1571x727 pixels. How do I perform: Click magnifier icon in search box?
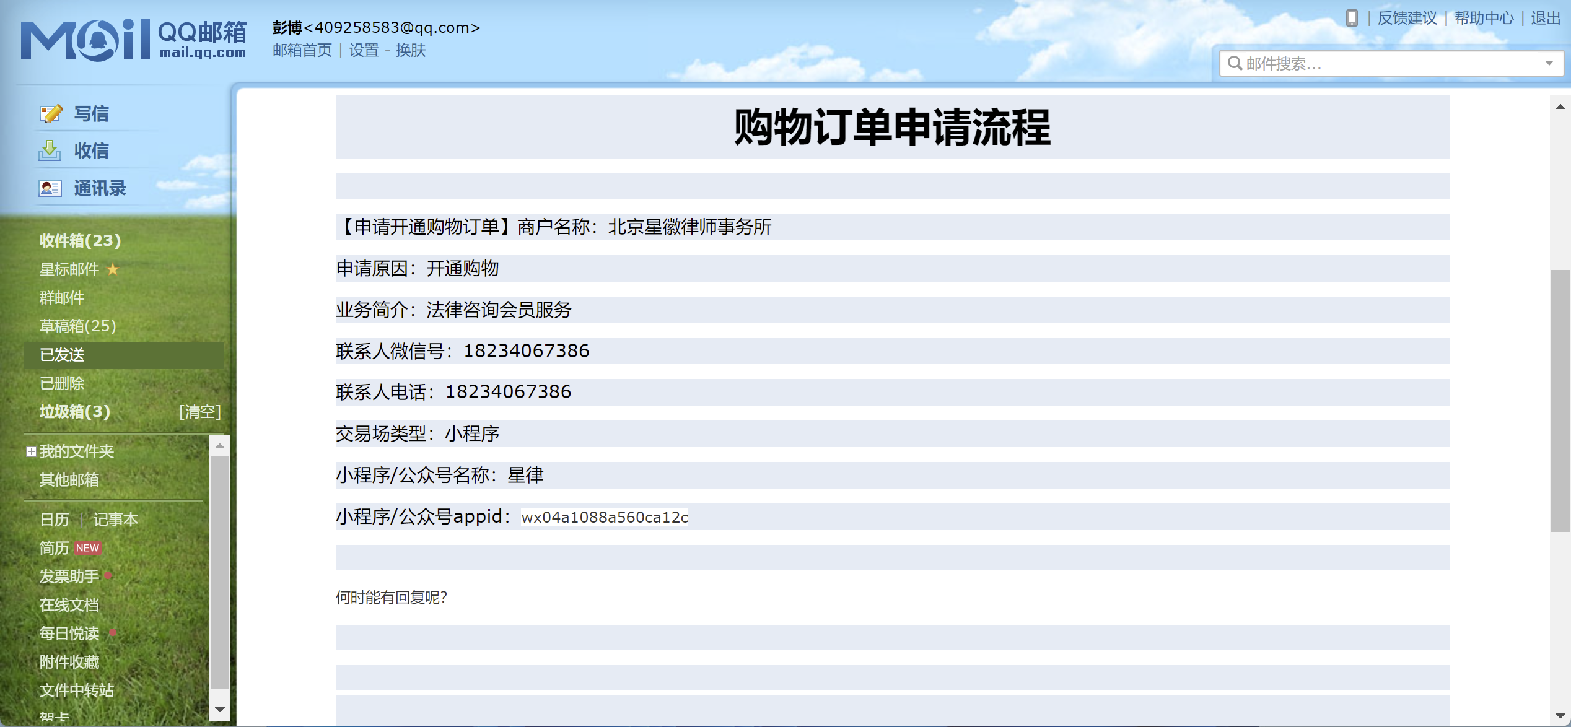pyautogui.click(x=1235, y=63)
